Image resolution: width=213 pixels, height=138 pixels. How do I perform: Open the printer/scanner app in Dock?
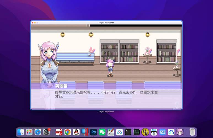[x=154, y=132]
